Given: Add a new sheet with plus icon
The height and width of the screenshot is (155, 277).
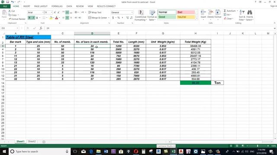Looking at the screenshot, I should [x=44, y=142].
